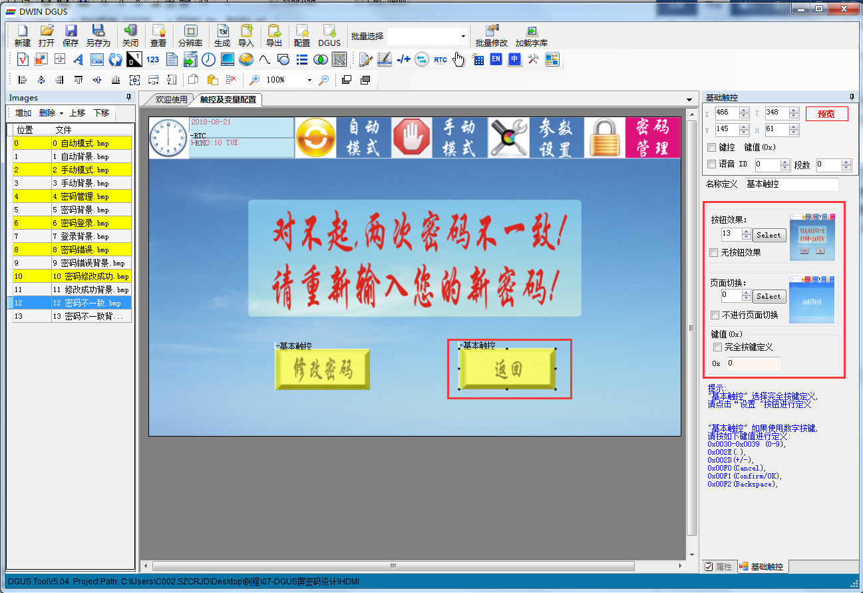Click Select button for 按钮效果
Viewport: 863px width, 593px height.
point(769,235)
